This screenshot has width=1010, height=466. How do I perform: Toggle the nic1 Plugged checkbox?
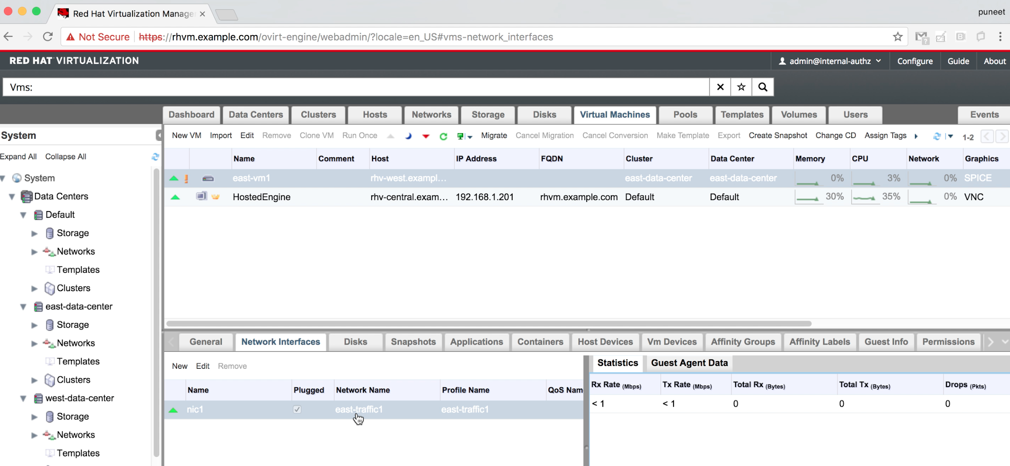point(297,410)
